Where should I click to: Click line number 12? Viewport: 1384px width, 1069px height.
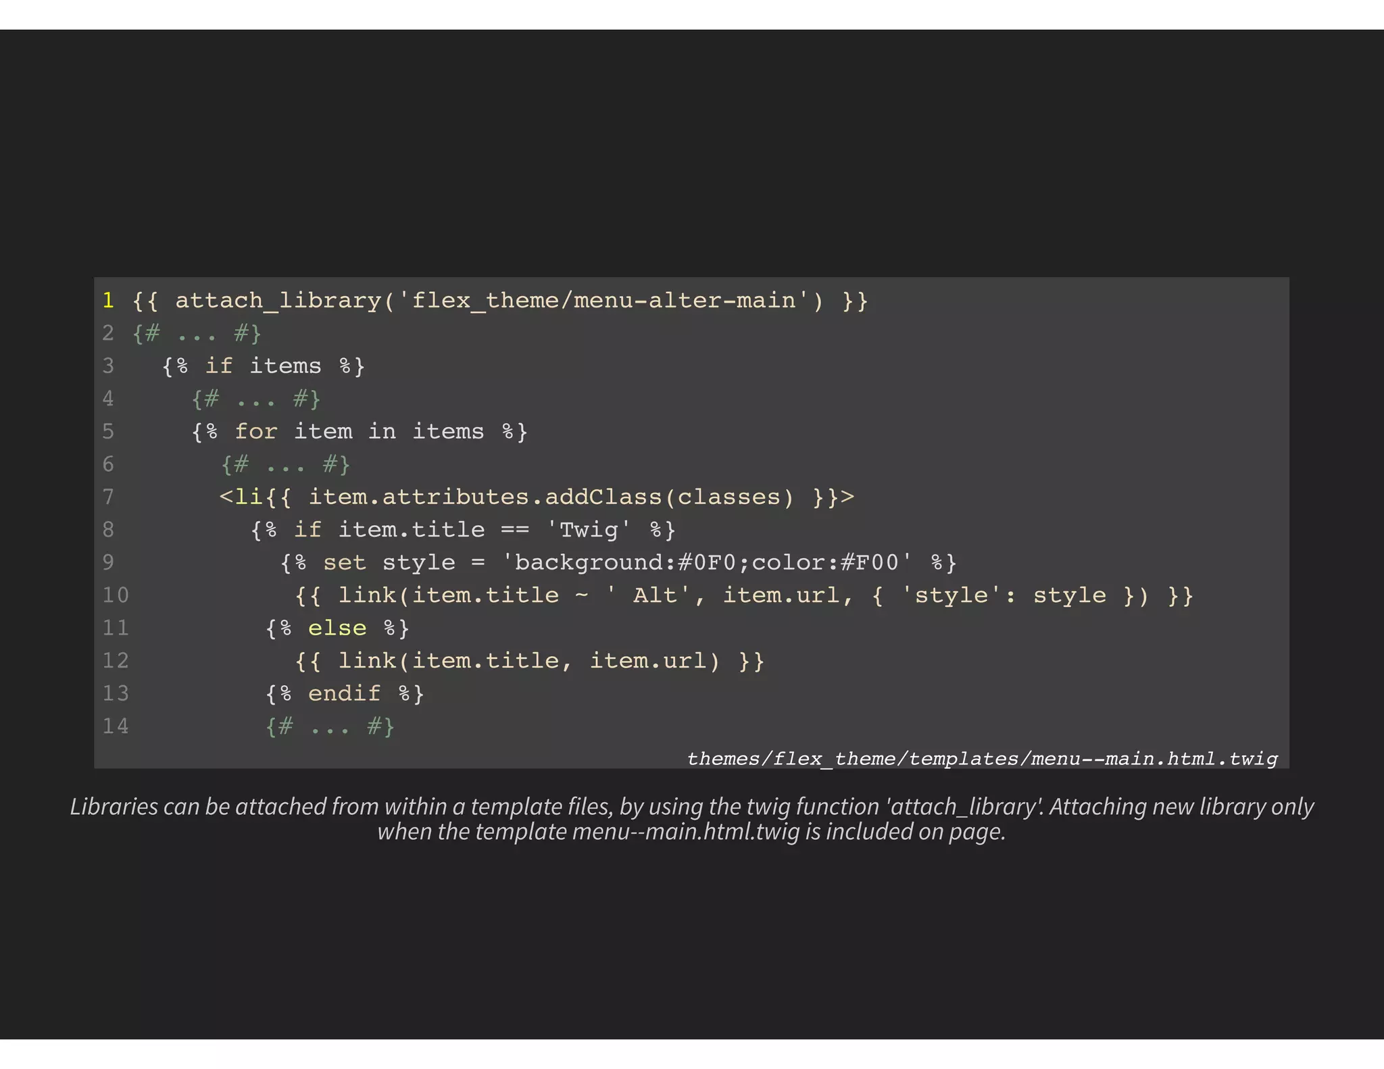click(x=116, y=660)
